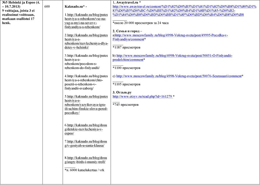Open kaknado link yazyikovaya-igra finskie slova
Image resolution: width=260 pixels, height=185 pixels.
[86, 105]
